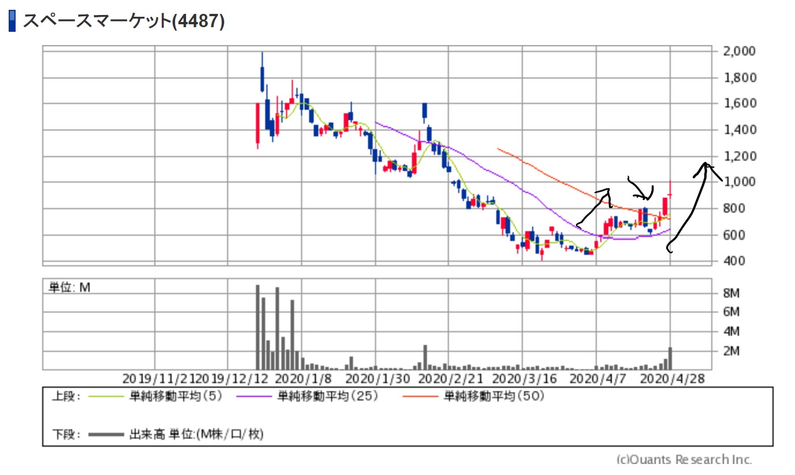Select the 2,000 price axis label

point(740,51)
